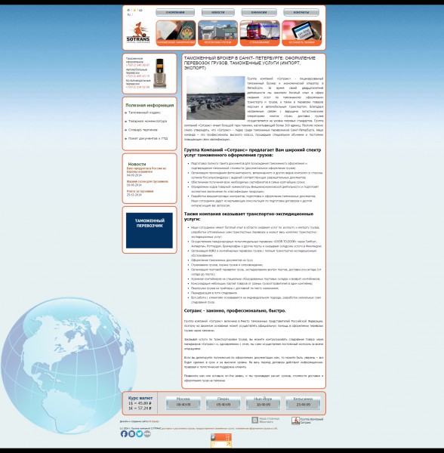The height and width of the screenshot is (453, 444).
Task: Click the Moscow clock widget
Action: 183,402
